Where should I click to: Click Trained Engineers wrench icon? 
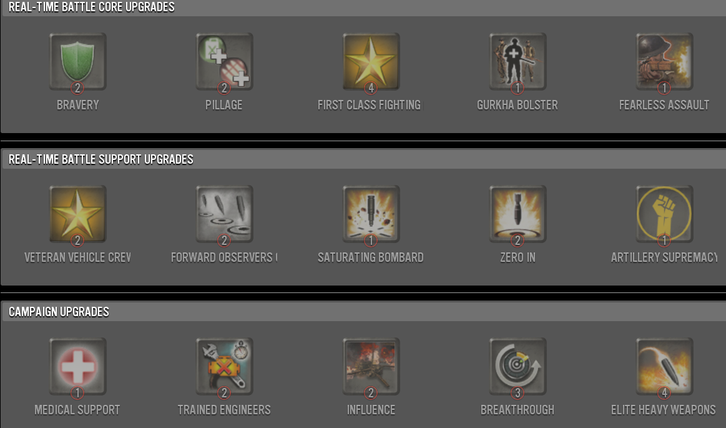(x=224, y=366)
